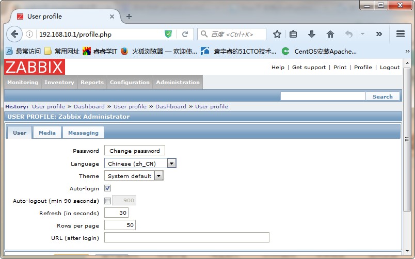Switch to the User tab
Viewport: 415px width, 259px height.
20,133
